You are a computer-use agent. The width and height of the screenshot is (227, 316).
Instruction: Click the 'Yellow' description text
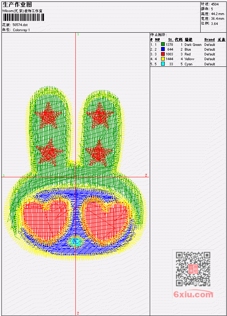(189, 59)
